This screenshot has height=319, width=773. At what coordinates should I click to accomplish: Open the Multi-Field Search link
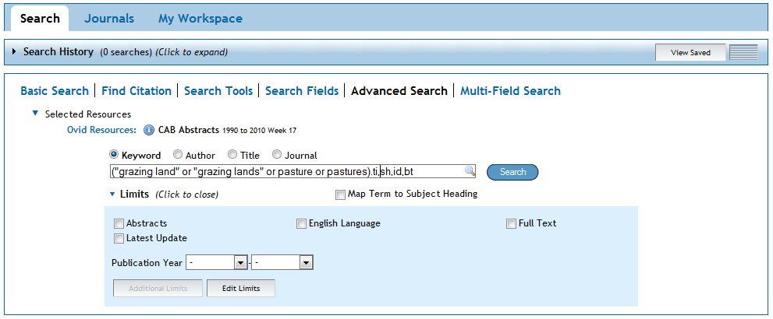point(510,91)
